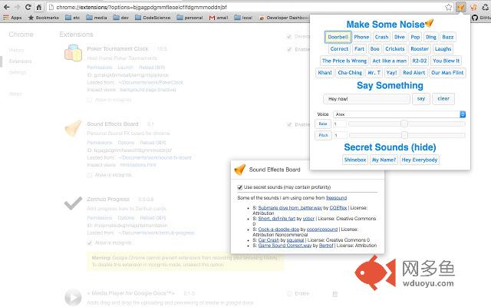Play the Laughs sound
The image size is (491, 307).
(x=443, y=49)
